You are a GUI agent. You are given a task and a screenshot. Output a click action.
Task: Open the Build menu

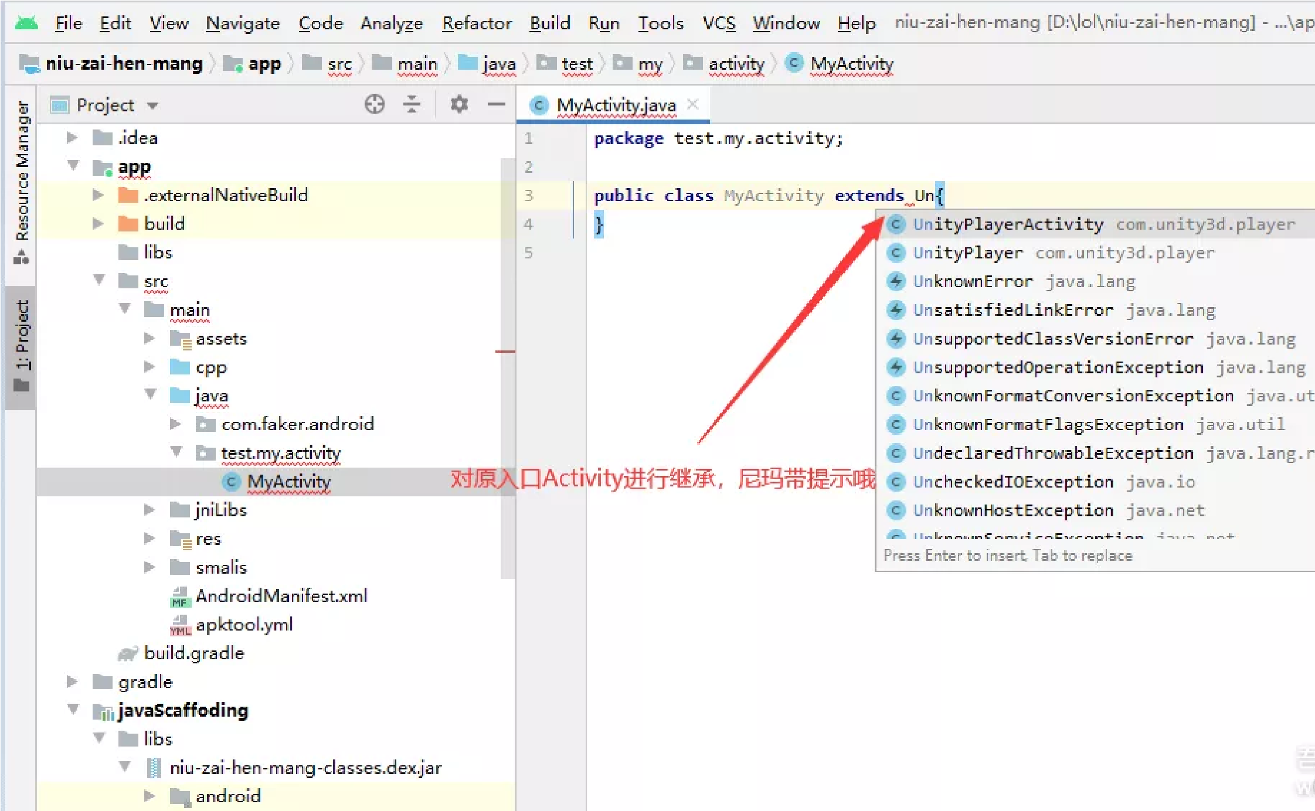tap(549, 23)
